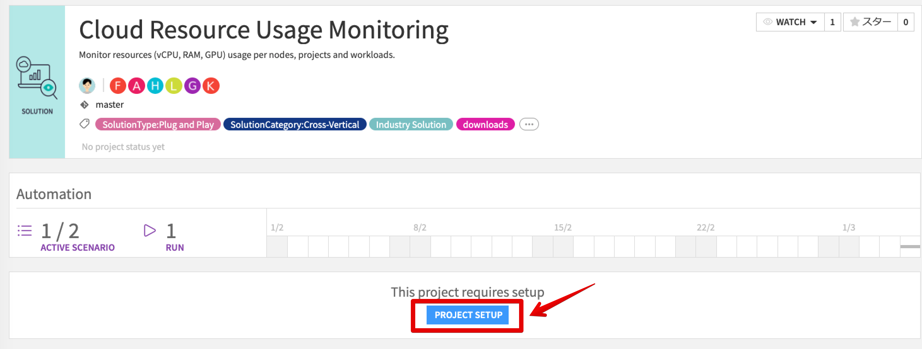Click the tag label icon before solution tags
This screenshot has width=922, height=349.
click(x=85, y=124)
